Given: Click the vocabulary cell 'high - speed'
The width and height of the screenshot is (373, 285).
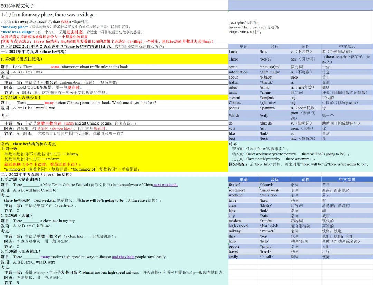Looking at the screenshot, I should pos(243,226).
